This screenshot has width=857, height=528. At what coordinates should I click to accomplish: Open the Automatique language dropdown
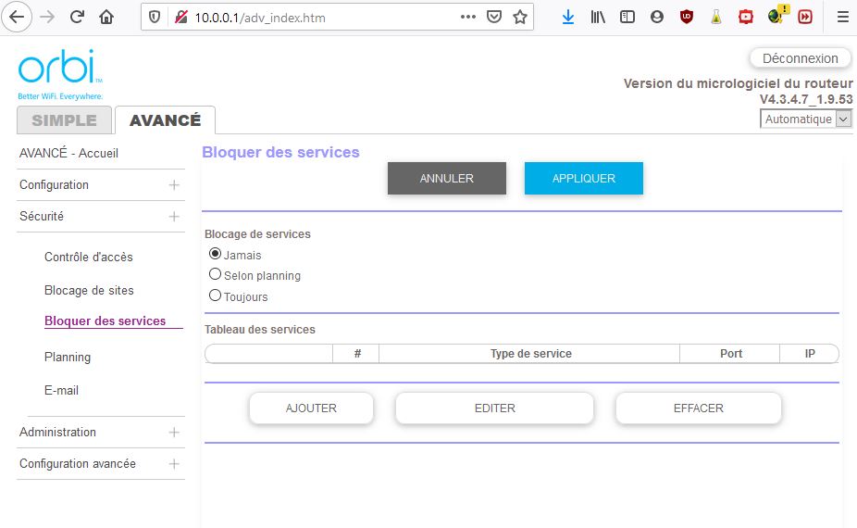click(805, 119)
